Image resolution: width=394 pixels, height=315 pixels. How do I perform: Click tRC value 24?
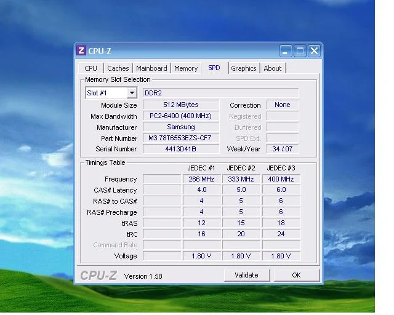click(x=281, y=234)
